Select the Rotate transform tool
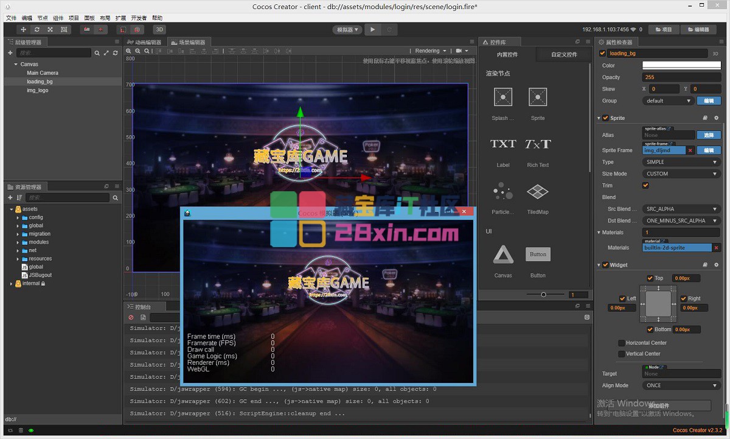This screenshot has height=439, width=730. [37, 29]
